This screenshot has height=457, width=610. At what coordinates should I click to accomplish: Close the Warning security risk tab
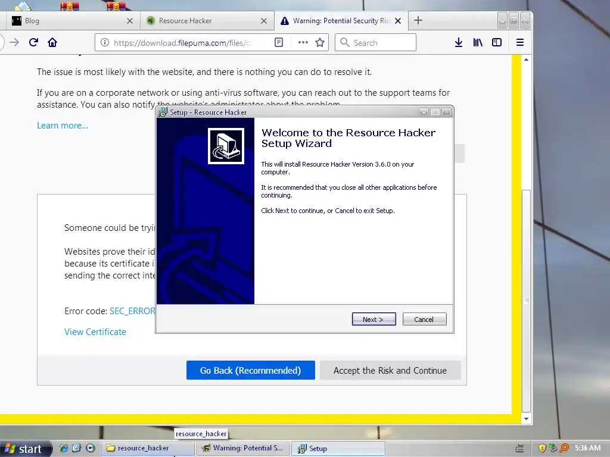click(x=398, y=21)
